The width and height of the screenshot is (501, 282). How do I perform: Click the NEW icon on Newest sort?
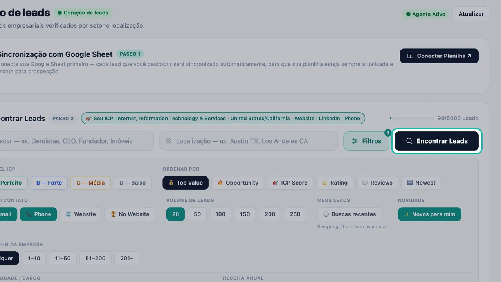410,183
